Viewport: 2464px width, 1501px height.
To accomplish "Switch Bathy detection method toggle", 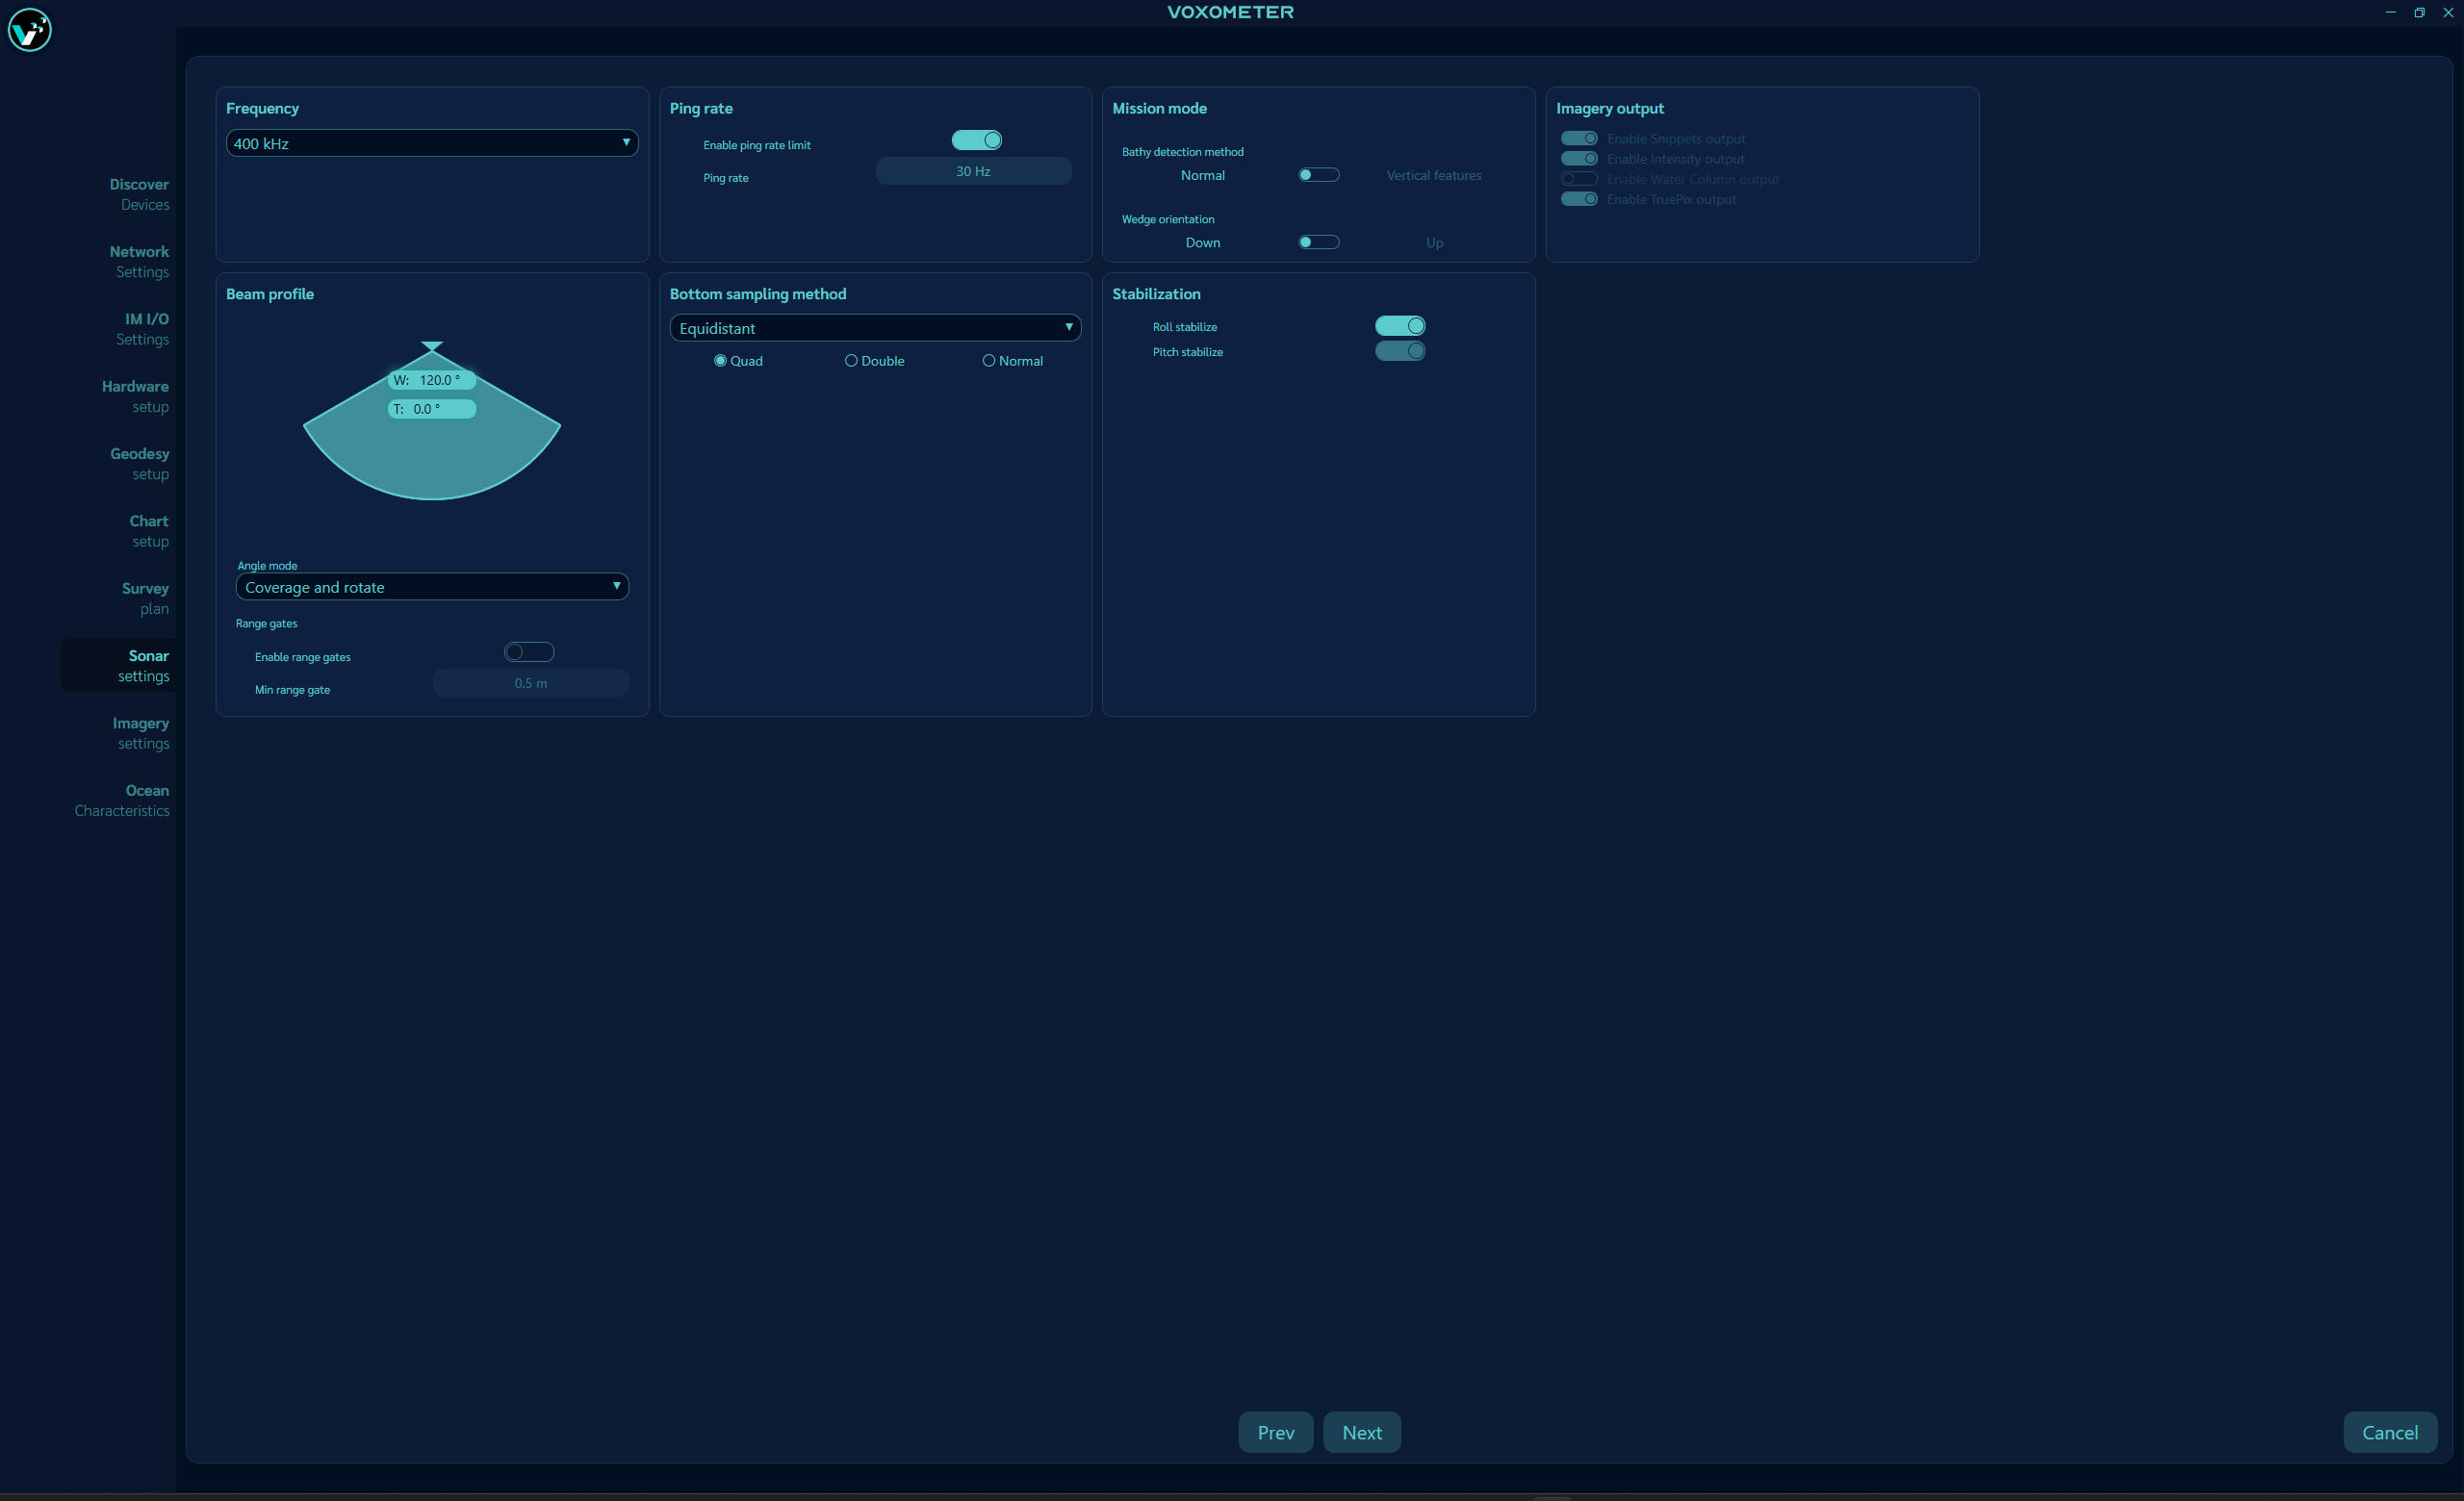I will click(1318, 175).
